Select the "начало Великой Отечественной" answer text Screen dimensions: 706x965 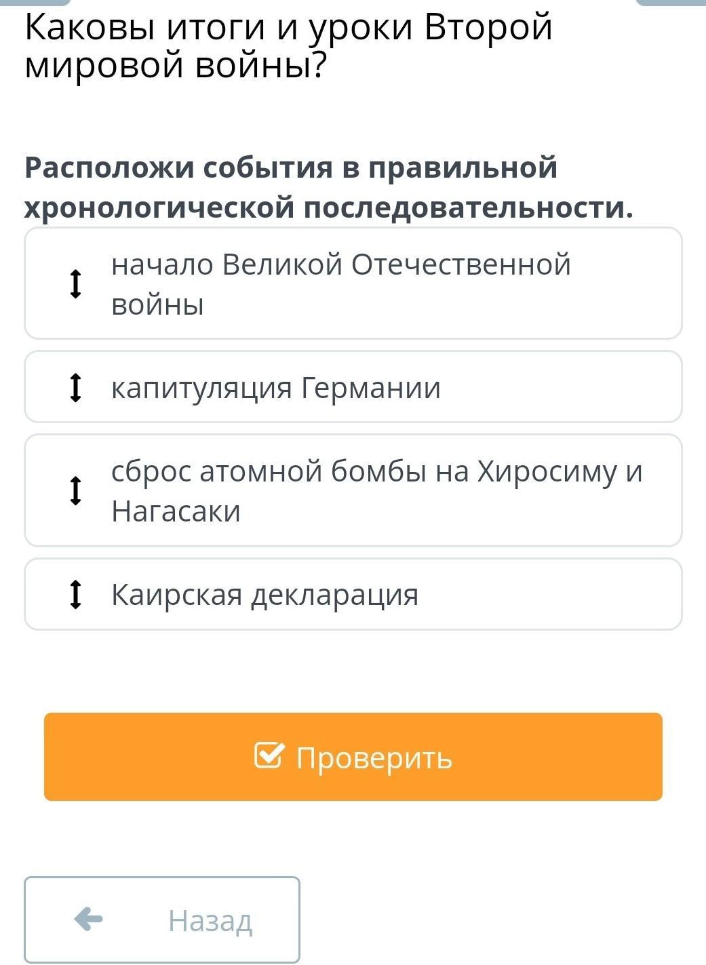pos(341,264)
